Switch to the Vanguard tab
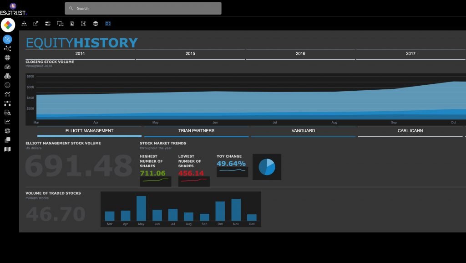Viewport: 466px width, 263px height. (303, 131)
